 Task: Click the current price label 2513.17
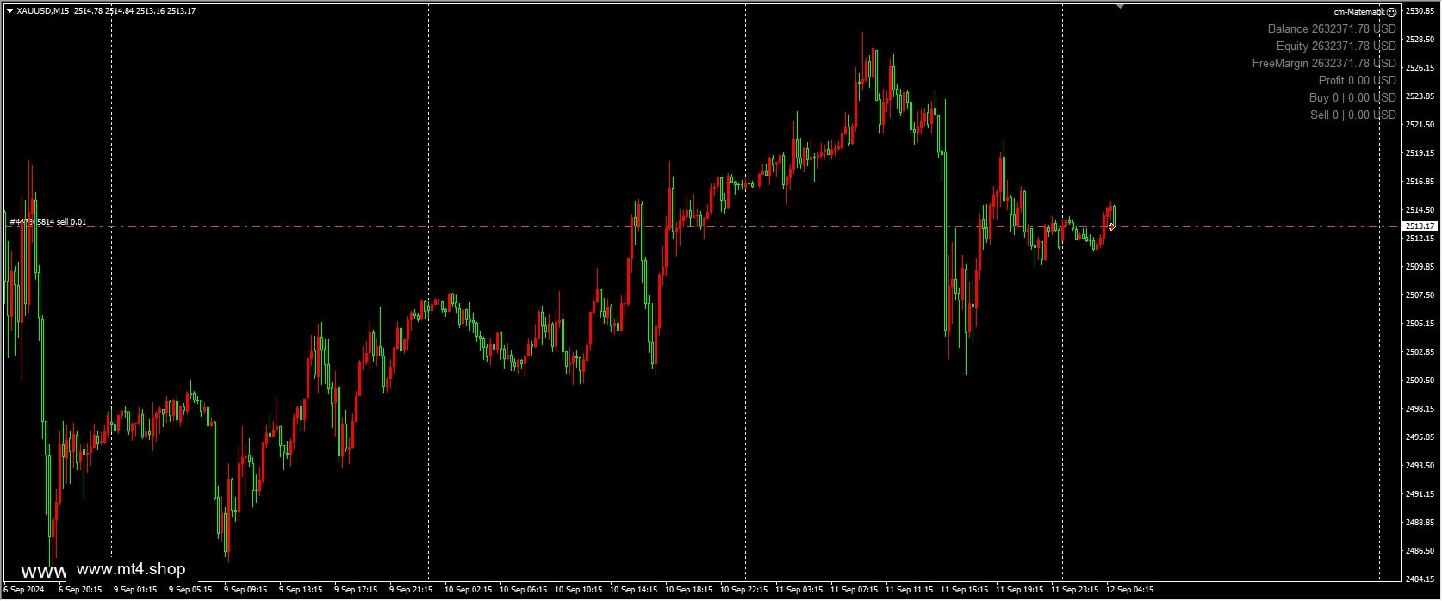tap(1420, 226)
